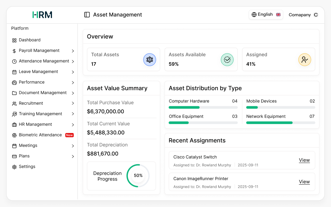Click the Asset Management page title
Viewport: 331px width, 207px height.
[118, 15]
